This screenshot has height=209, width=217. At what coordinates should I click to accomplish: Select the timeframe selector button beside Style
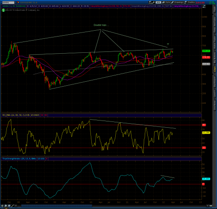pyautogui.click(x=158, y=2)
